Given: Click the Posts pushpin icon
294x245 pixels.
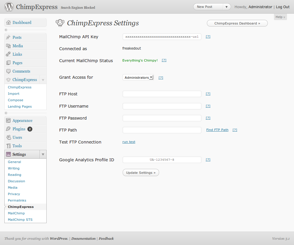Looking at the screenshot, I should [x=8, y=37].
